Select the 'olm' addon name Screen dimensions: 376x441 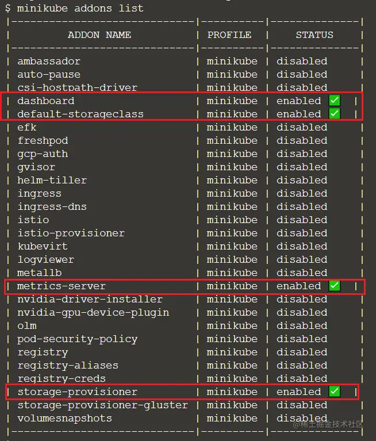27,325
